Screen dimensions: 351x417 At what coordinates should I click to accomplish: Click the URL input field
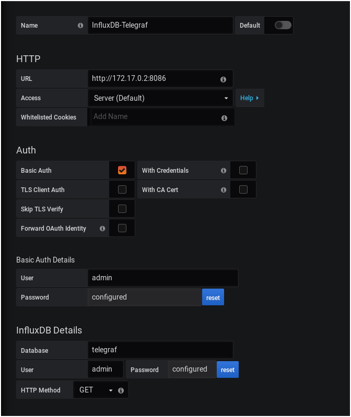[160, 78]
